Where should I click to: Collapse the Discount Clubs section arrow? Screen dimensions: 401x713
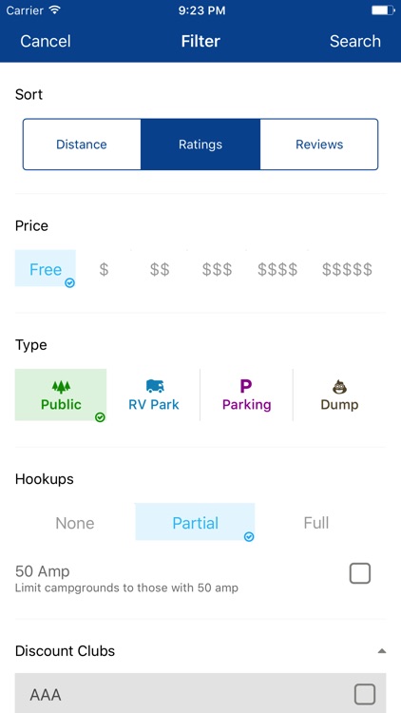(382, 651)
